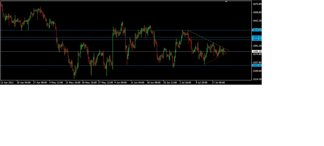
Task: Click the 1540.80 price axis value
Action: coord(257,71)
